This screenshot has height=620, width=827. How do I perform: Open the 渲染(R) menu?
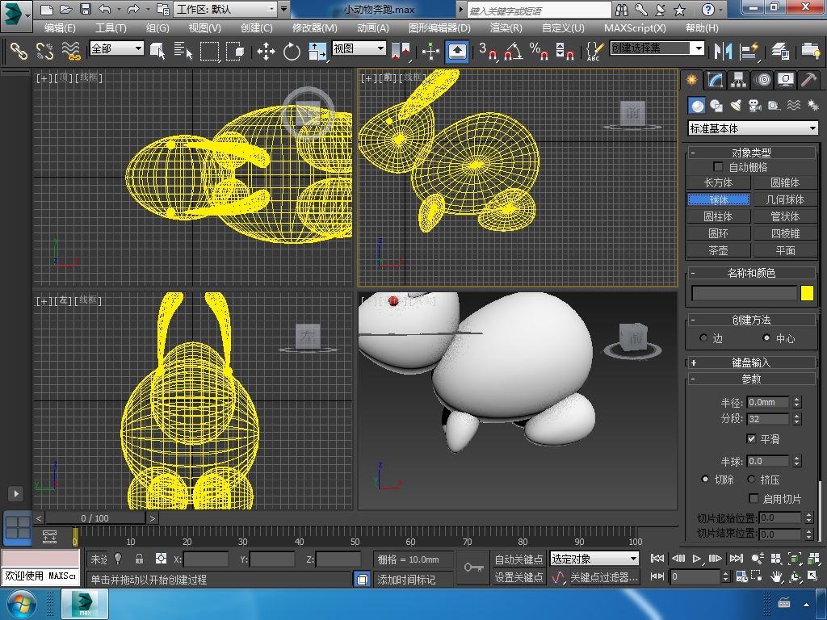[x=506, y=27]
